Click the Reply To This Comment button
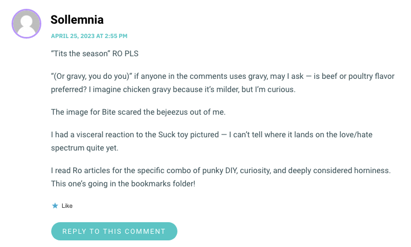The image size is (411, 247). click(114, 231)
